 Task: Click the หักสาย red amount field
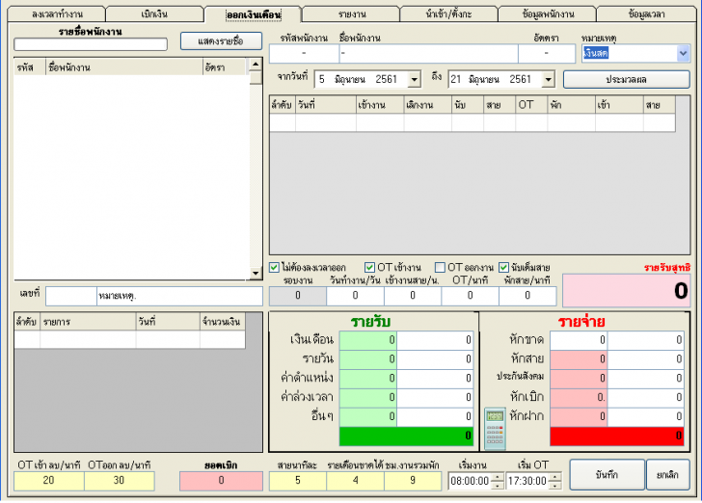pos(579,359)
